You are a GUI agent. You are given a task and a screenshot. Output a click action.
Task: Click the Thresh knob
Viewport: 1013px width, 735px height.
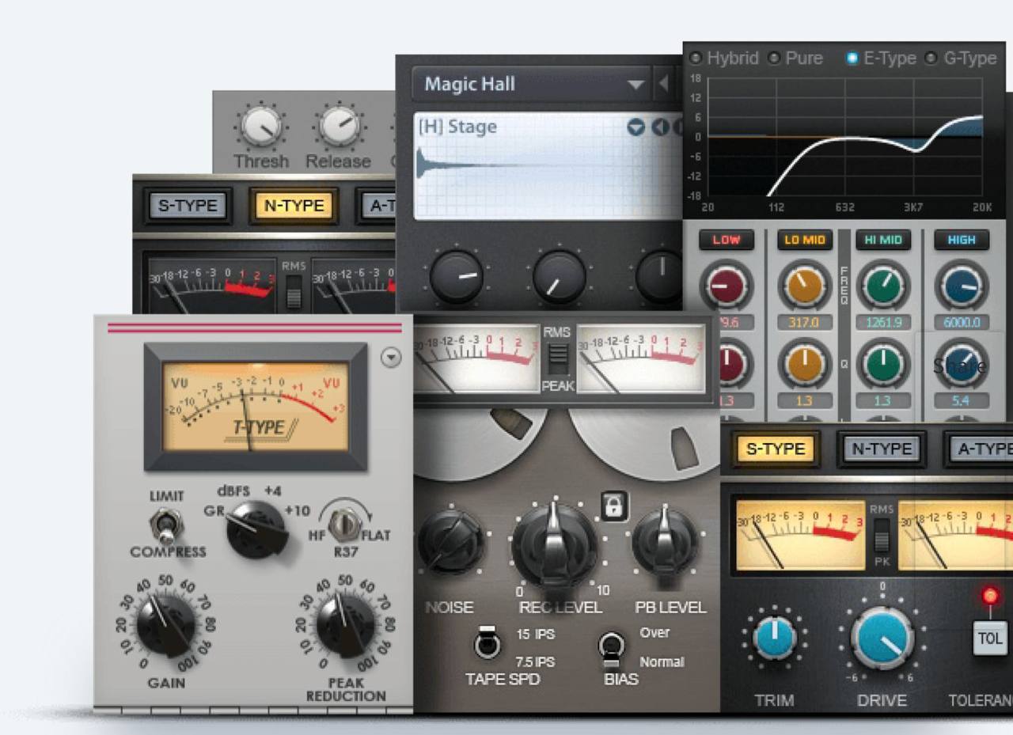[261, 127]
